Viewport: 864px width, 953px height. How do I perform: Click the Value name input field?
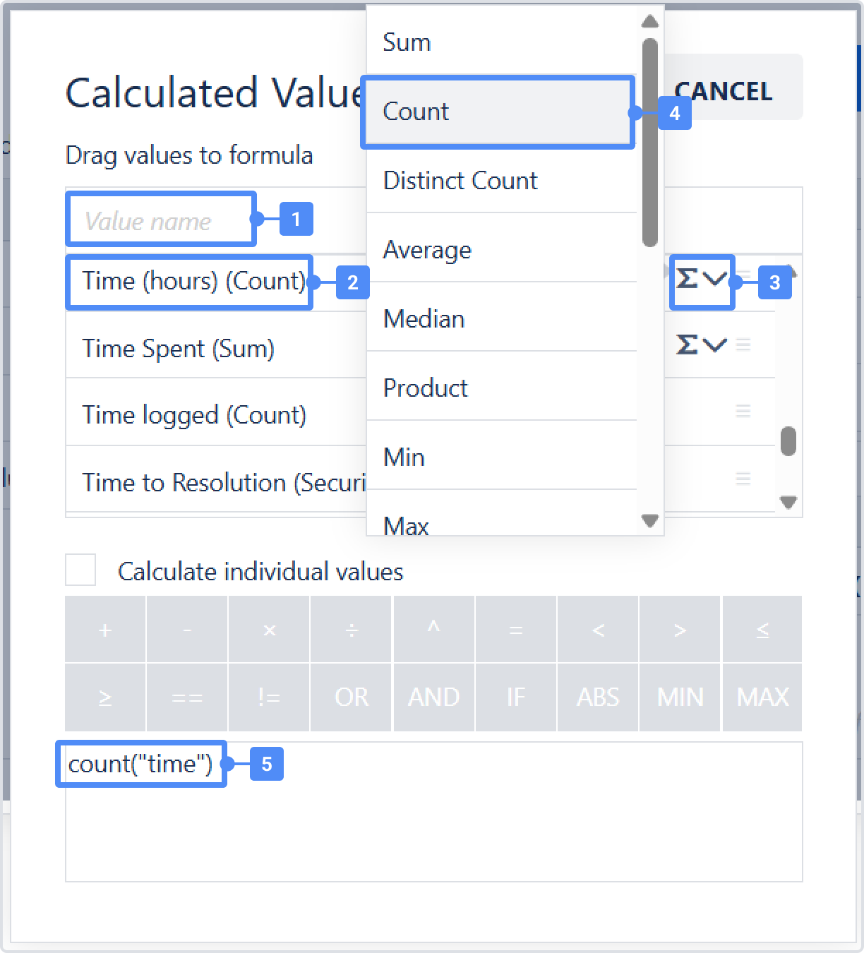click(x=161, y=221)
